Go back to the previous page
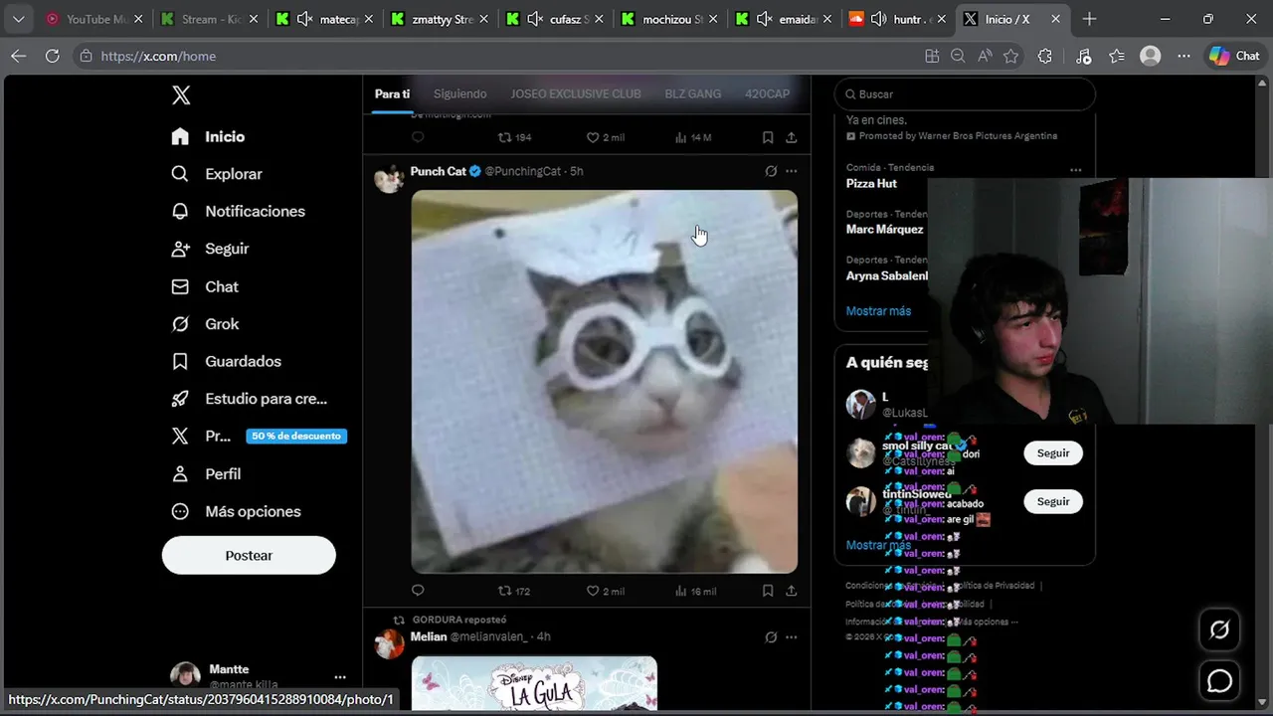 19,56
